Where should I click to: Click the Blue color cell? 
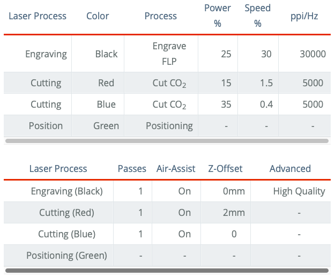(106, 104)
